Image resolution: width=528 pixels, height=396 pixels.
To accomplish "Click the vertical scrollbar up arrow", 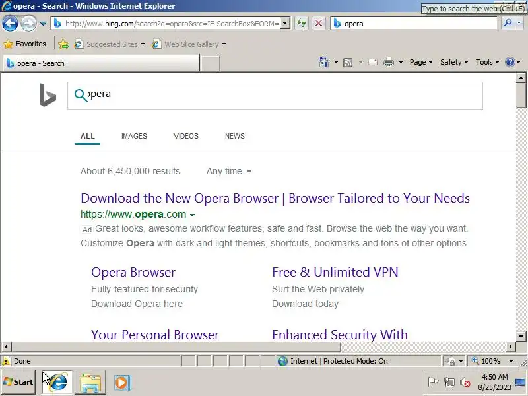I will pyautogui.click(x=521, y=78).
